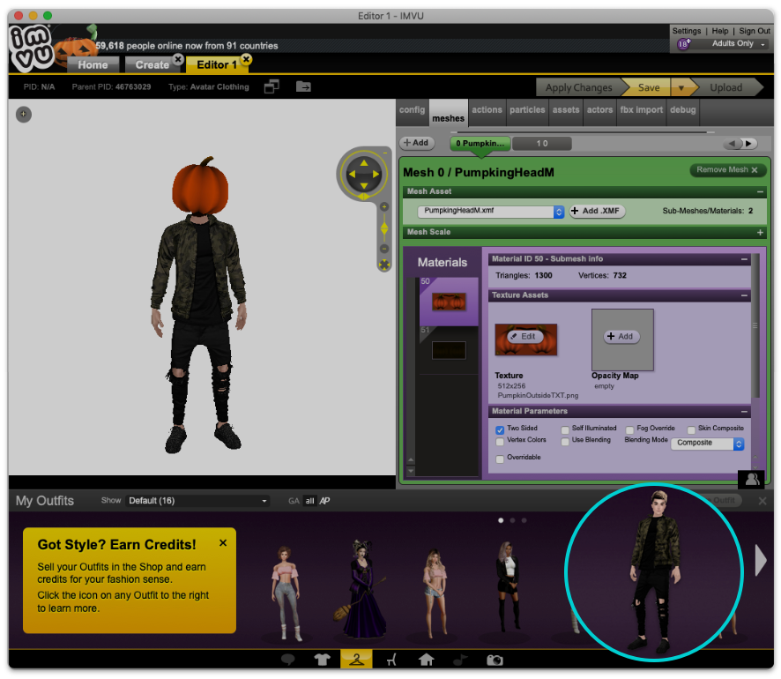Switch to the particles tab

[x=527, y=110]
